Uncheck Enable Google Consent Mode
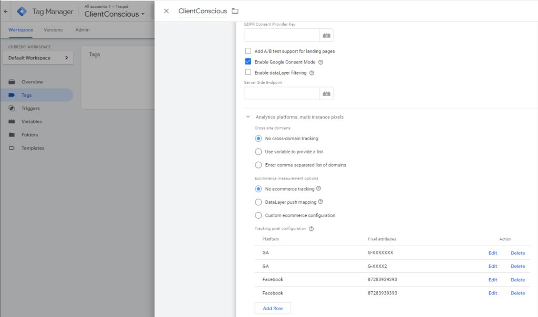This screenshot has height=317, width=538. [x=248, y=62]
